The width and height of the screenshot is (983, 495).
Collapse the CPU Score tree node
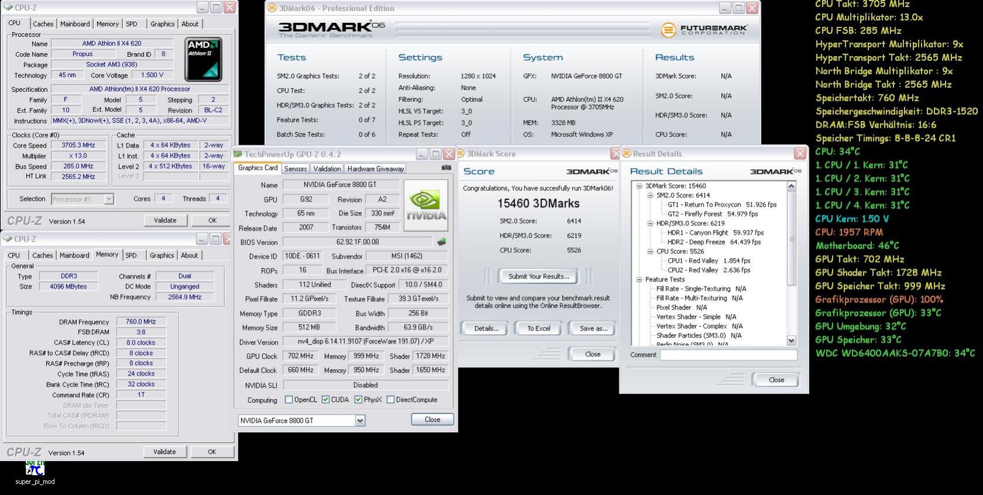(x=650, y=252)
